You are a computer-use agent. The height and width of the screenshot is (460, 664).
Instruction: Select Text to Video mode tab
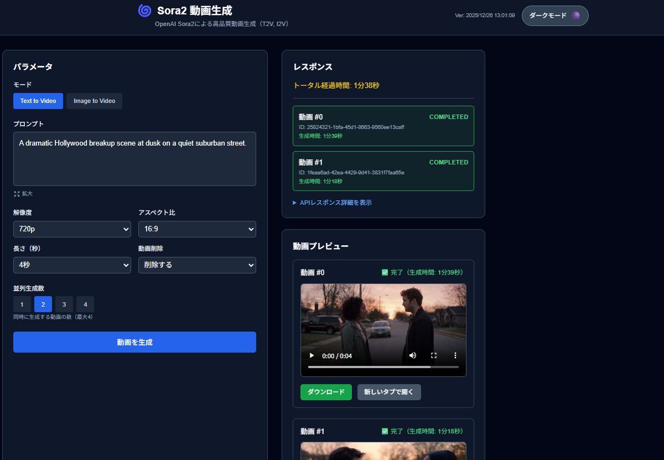point(38,101)
